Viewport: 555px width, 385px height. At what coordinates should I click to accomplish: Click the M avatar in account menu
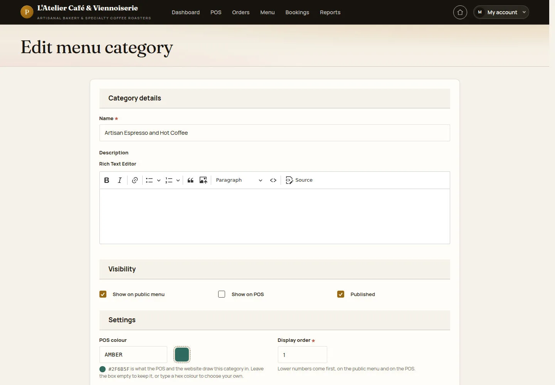480,12
